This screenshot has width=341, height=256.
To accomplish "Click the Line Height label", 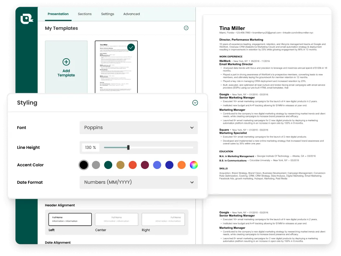I will 28,147.
